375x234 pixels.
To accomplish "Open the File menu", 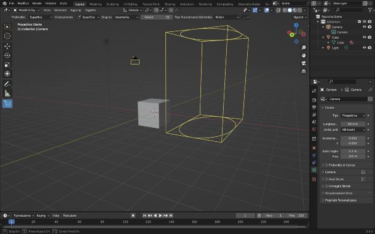I will pyautogui.click(x=11, y=4).
